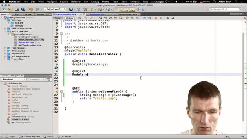Open the Run Project dropdown arrow
This screenshot has width=247, height=139.
[x=95, y=9]
